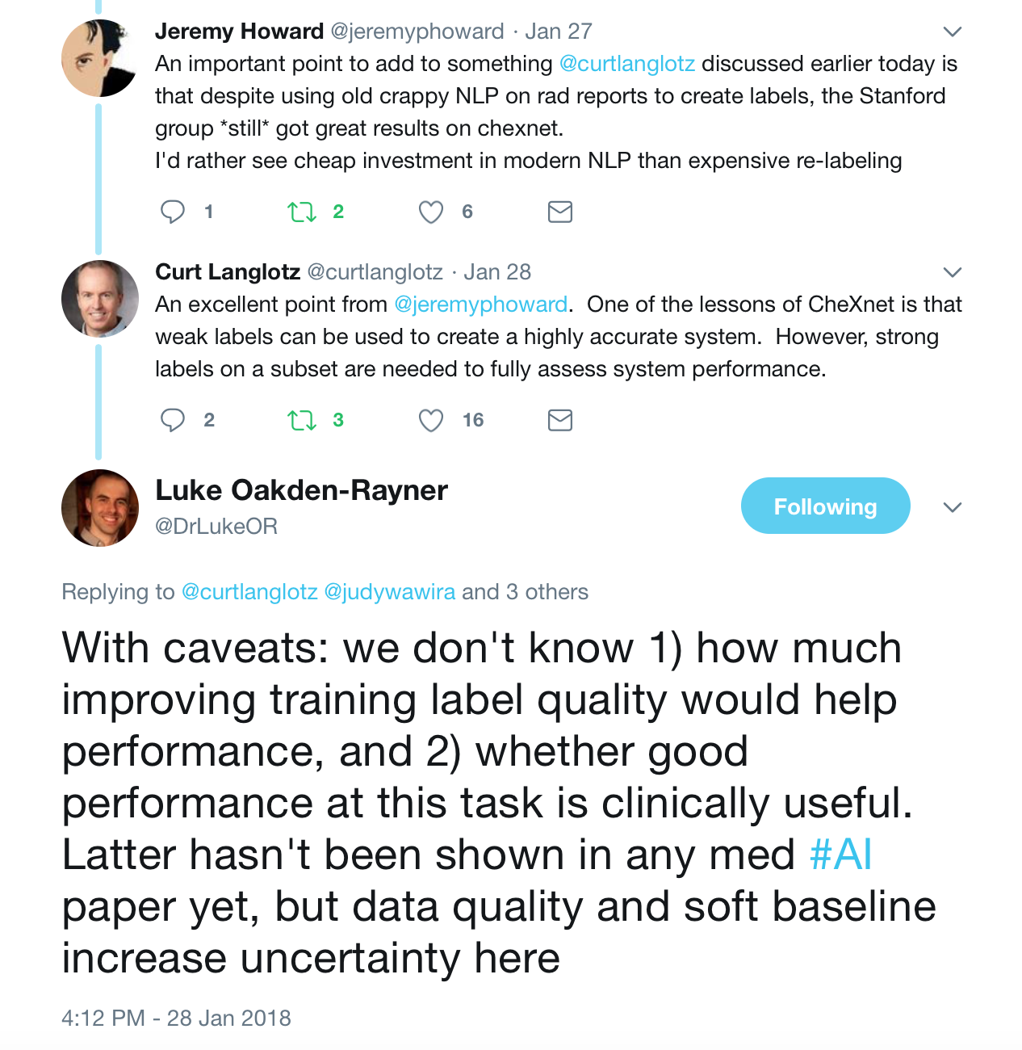Expand the options chevron on Curt Langlotz's tweet
The width and height of the screenshot is (1022, 1050).
pyautogui.click(x=953, y=272)
